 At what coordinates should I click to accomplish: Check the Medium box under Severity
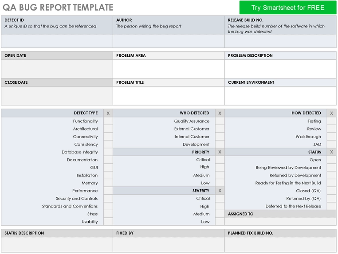220,214
